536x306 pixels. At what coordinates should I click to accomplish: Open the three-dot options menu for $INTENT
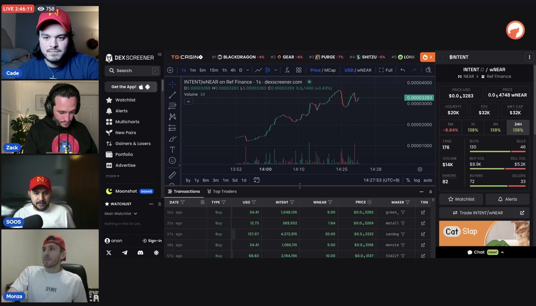point(529,57)
